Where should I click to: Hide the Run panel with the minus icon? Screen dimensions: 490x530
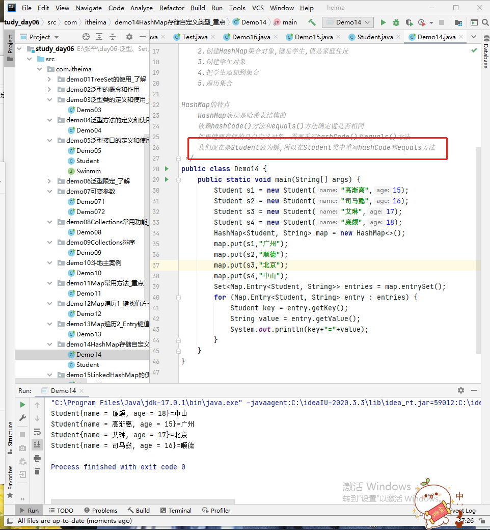[474, 390]
